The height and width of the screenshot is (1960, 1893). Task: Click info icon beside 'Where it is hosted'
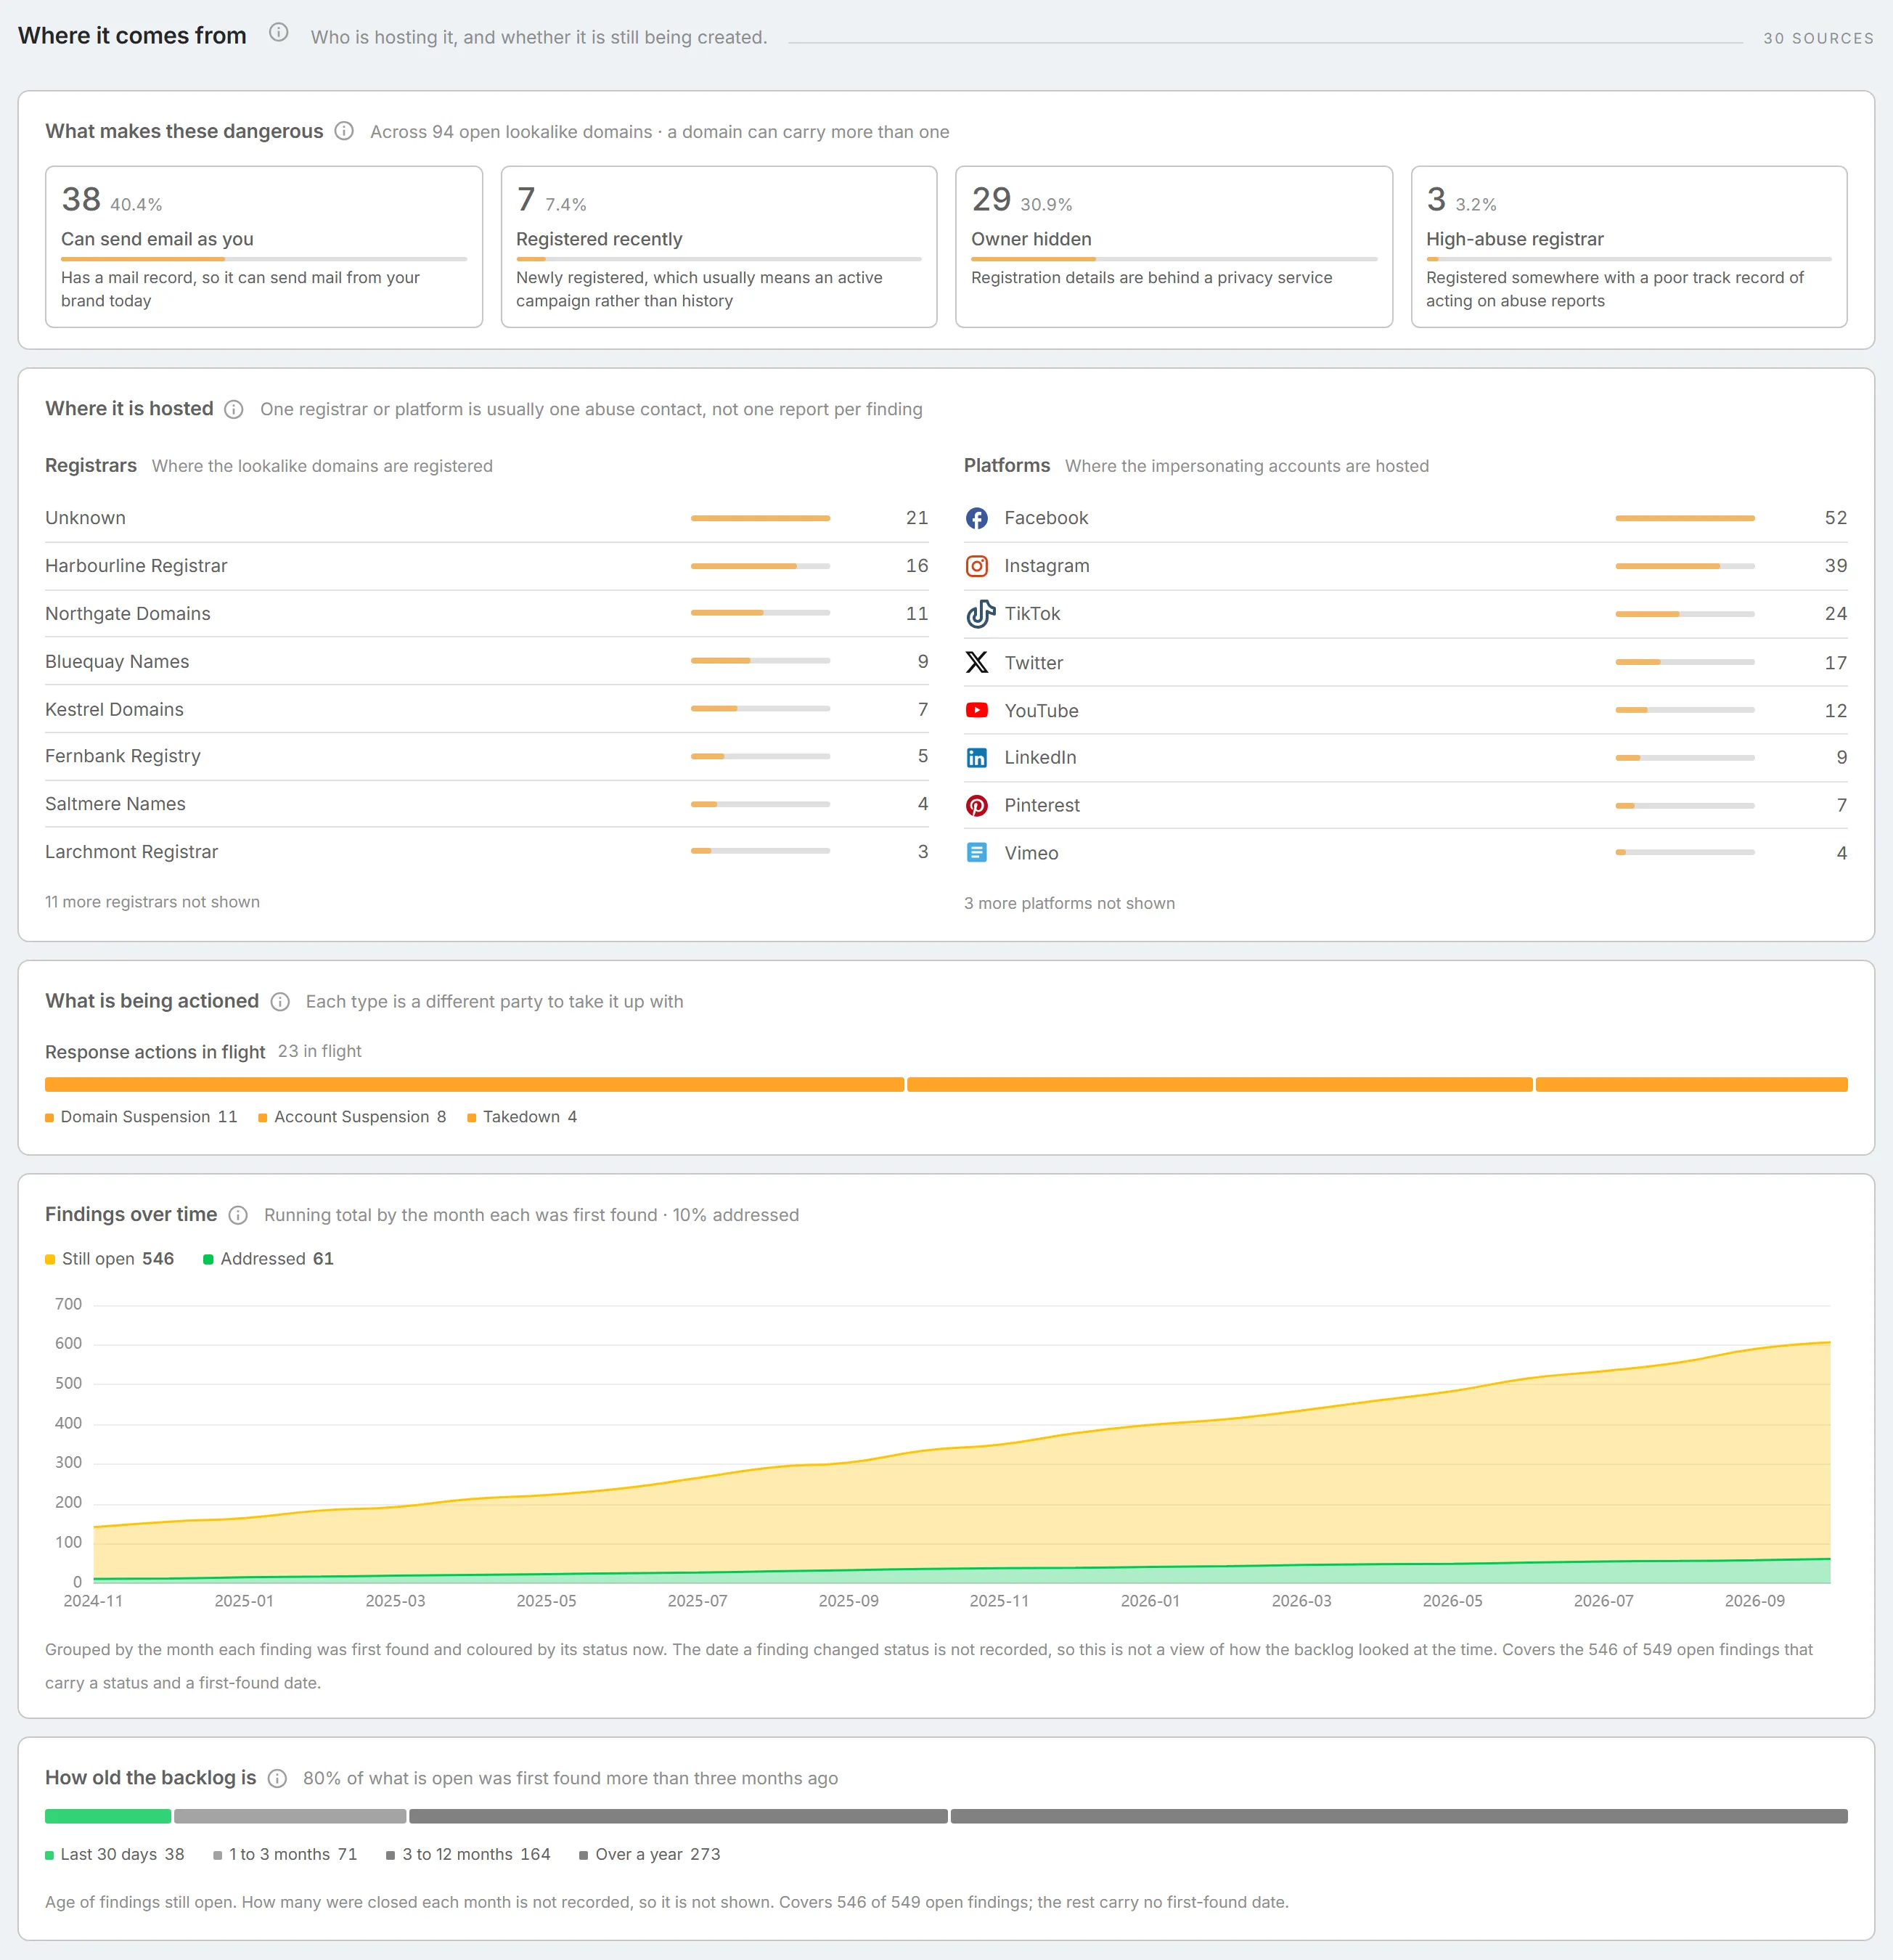click(x=234, y=409)
